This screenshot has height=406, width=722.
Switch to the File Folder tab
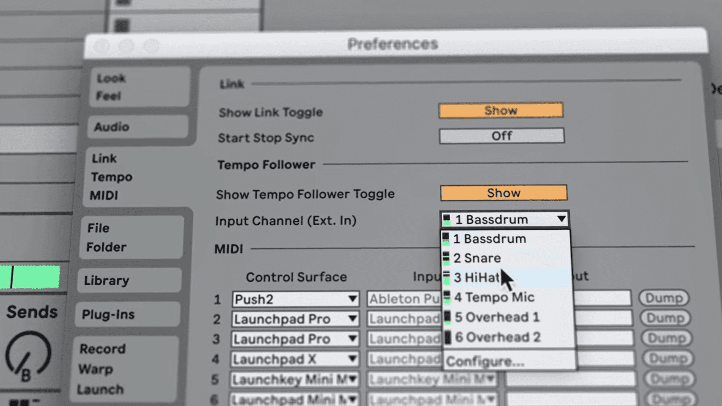(x=132, y=238)
